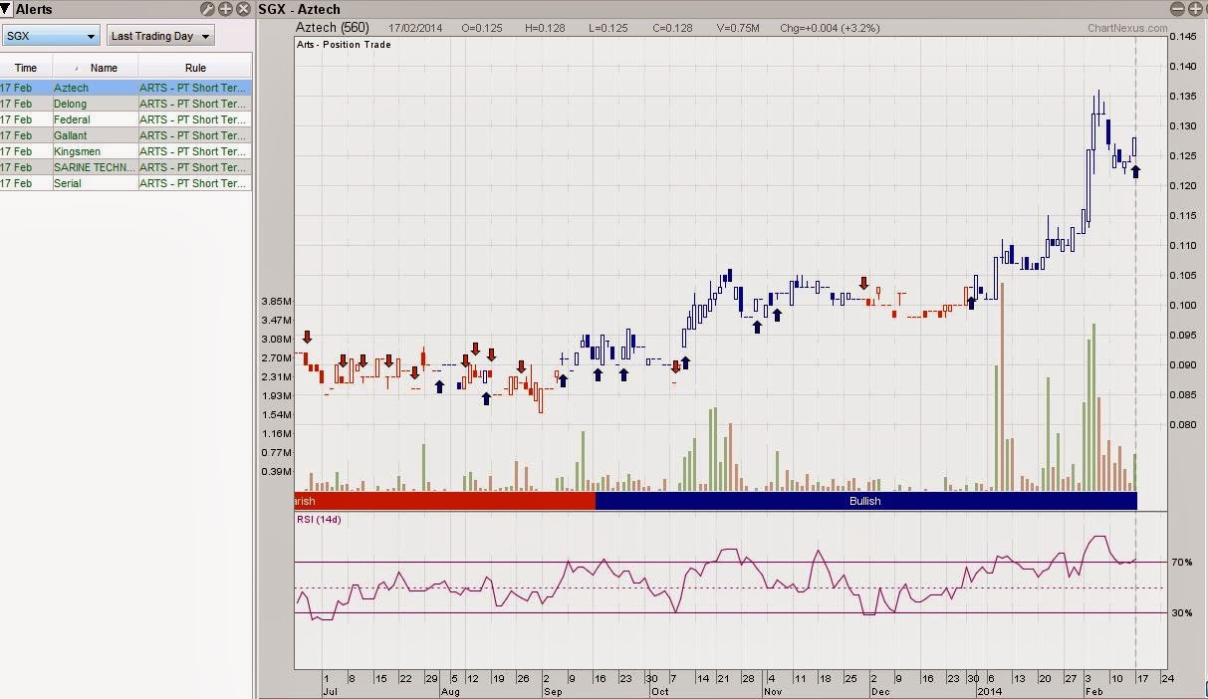This screenshot has width=1208, height=699.
Task: Click the Arts - Position Trade indicator label
Action: click(x=344, y=44)
